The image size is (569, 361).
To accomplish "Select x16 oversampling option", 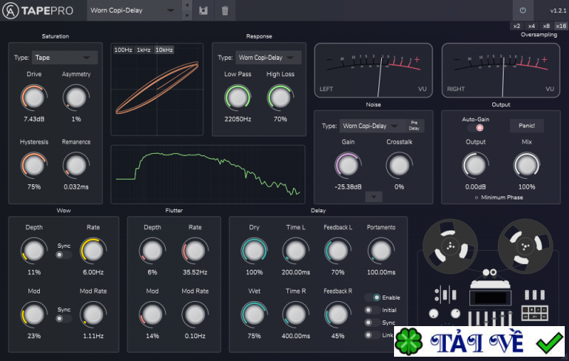I will tap(560, 26).
